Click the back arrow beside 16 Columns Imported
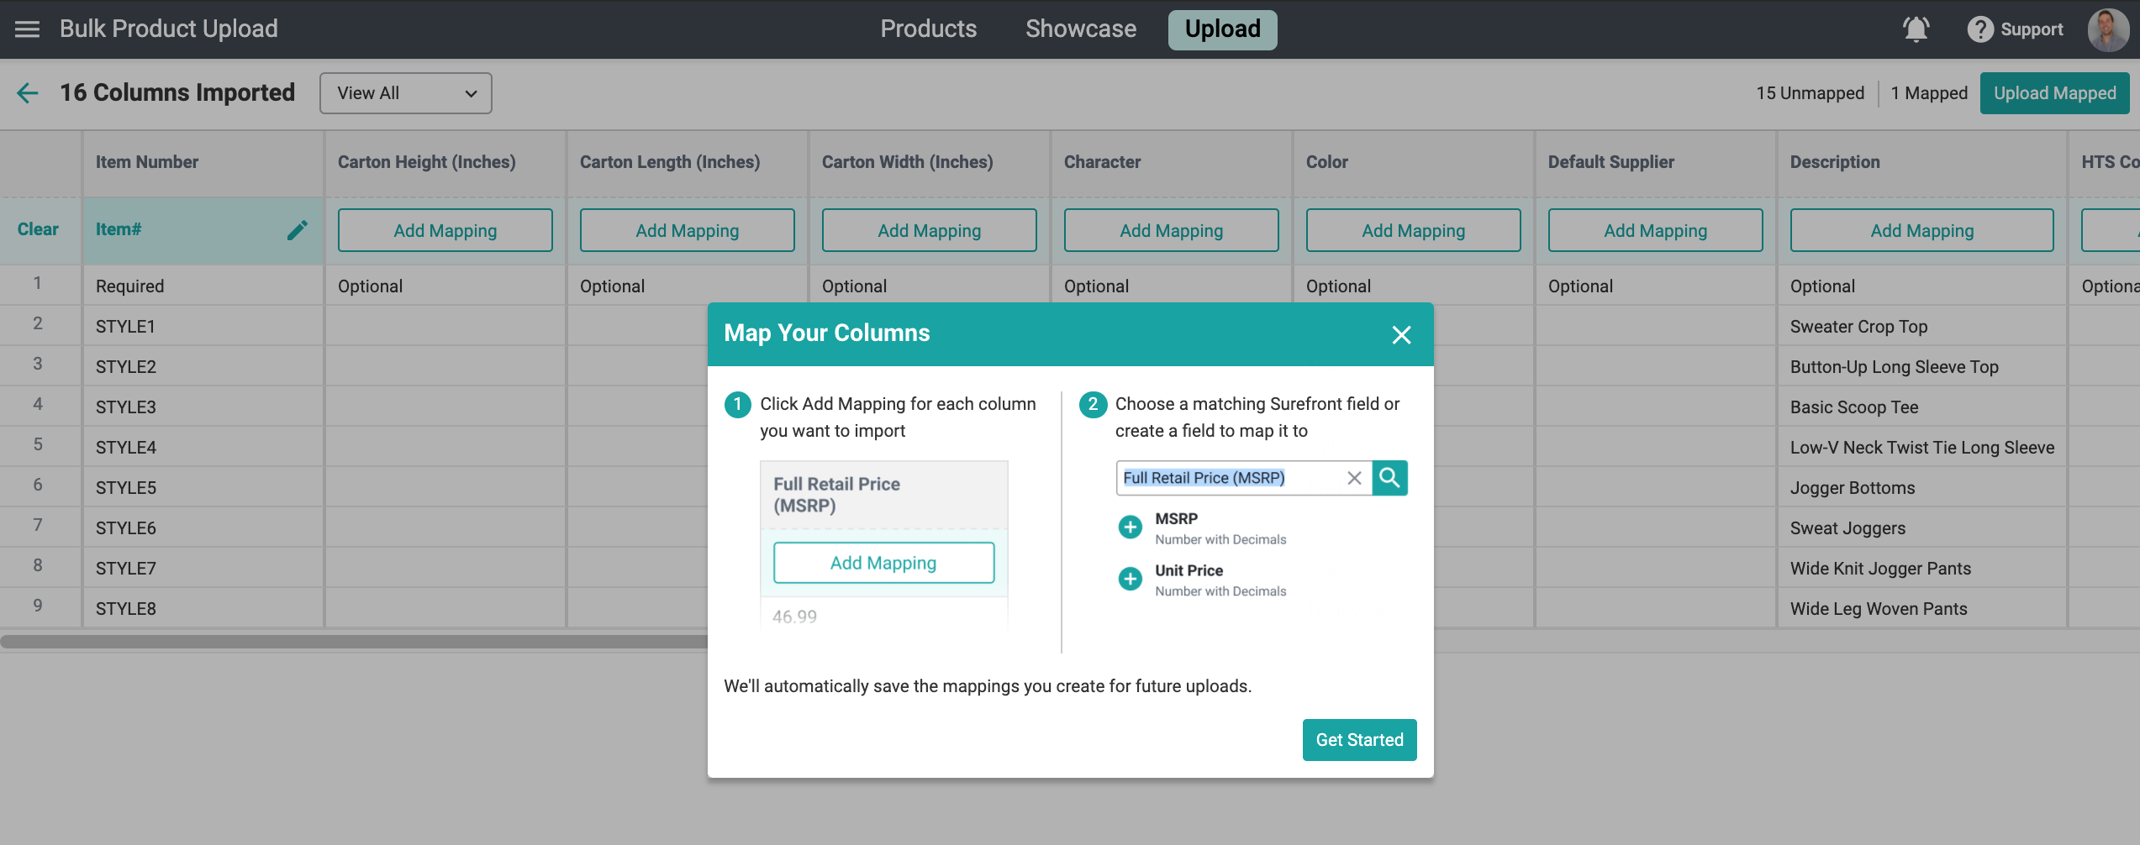The image size is (2140, 845). click(x=28, y=93)
